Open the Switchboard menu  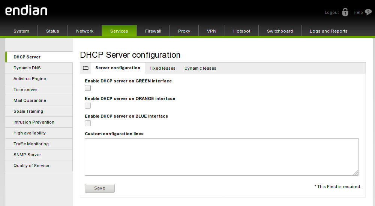[280, 31]
